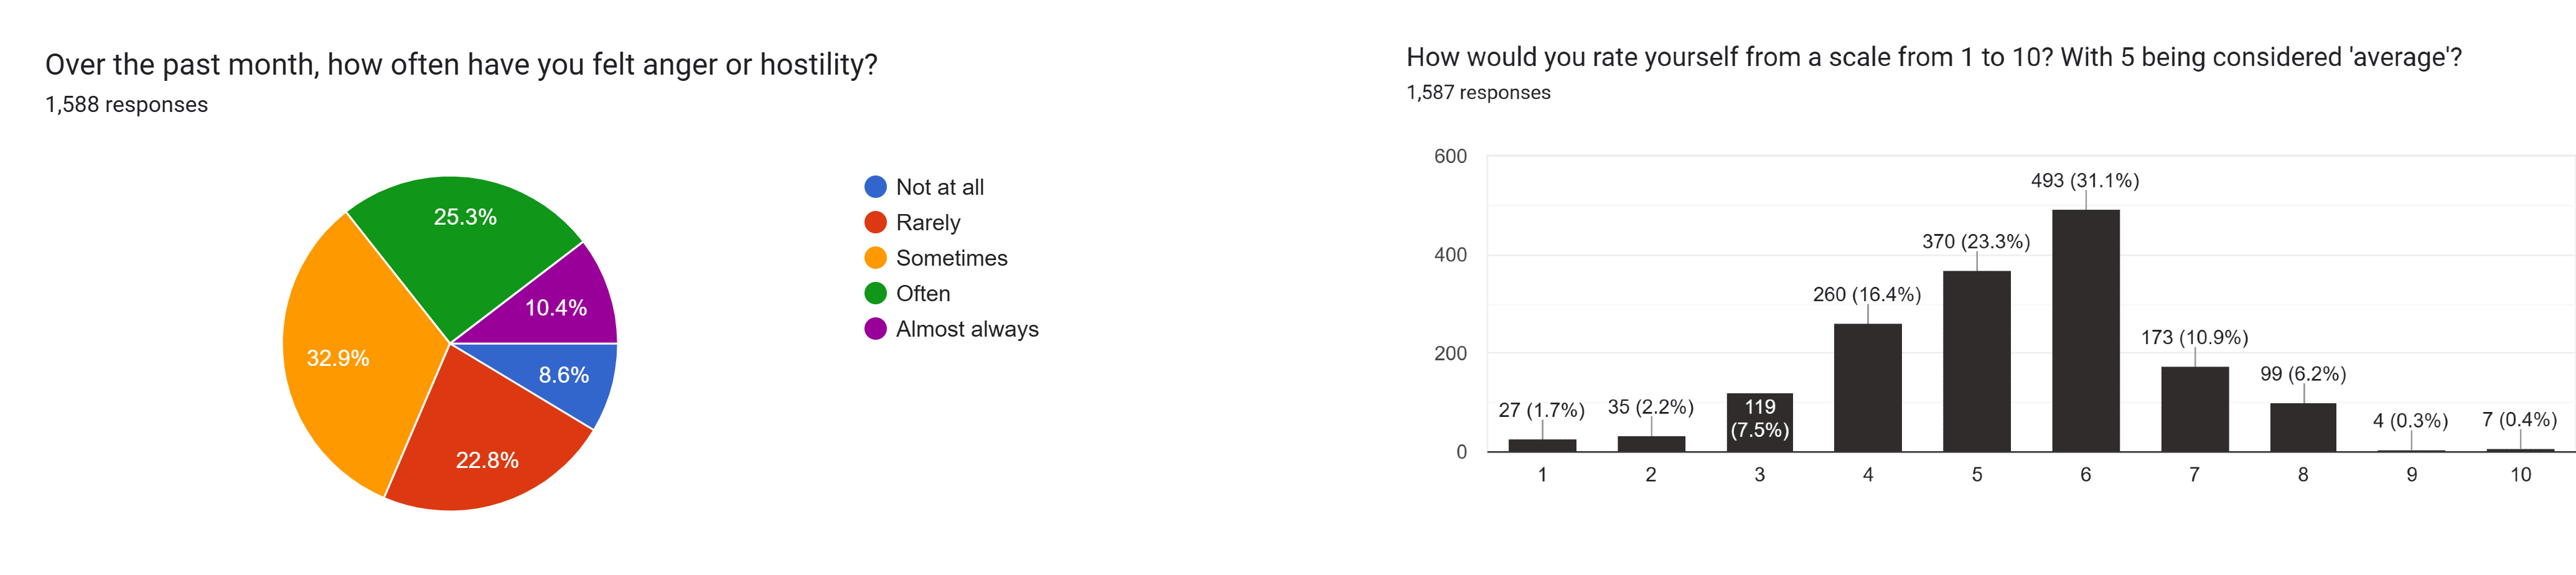Click the 1,587 responses text
The height and width of the screenshot is (575, 2576).
point(1478,93)
